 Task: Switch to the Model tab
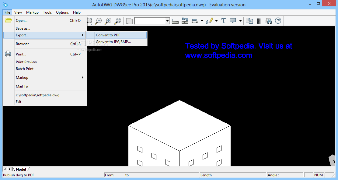[x=21, y=169]
